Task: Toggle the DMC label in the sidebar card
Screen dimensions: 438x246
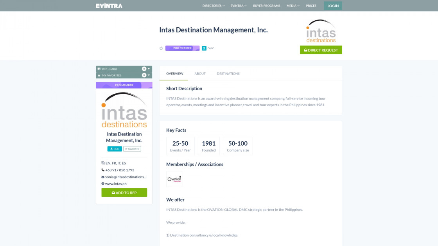Action: pos(114,148)
